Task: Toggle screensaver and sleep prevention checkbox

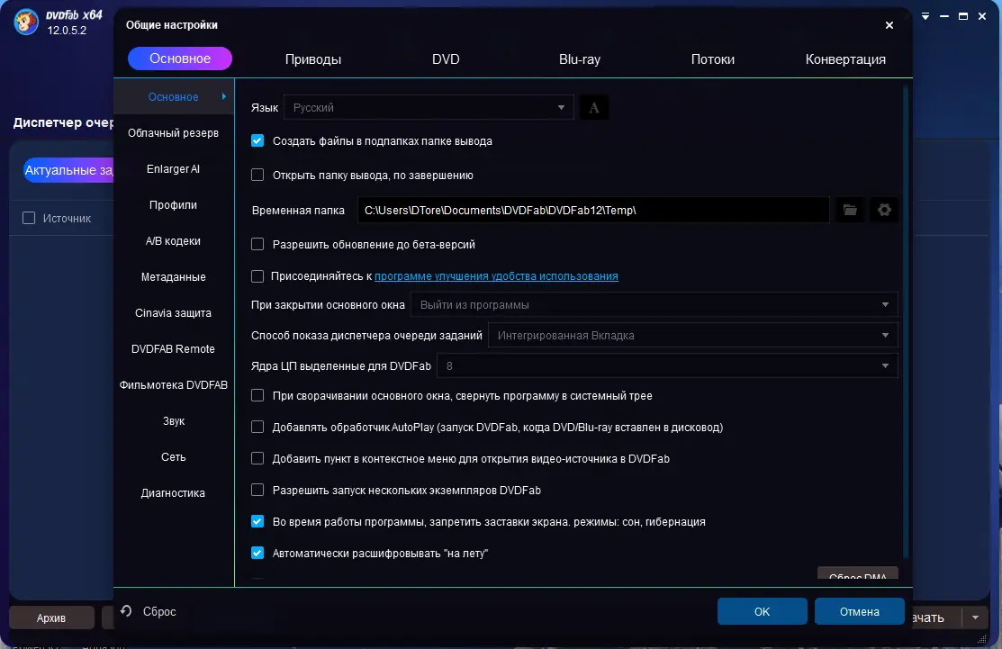Action: 257,521
